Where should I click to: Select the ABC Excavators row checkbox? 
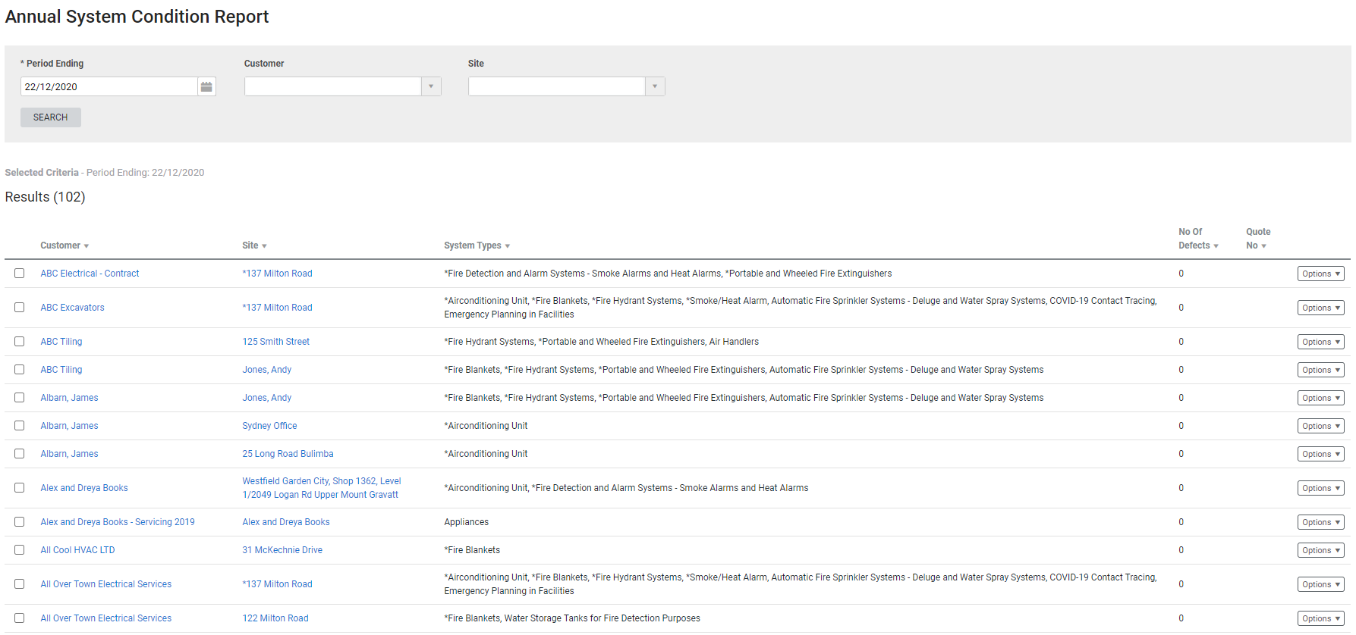pyautogui.click(x=20, y=308)
